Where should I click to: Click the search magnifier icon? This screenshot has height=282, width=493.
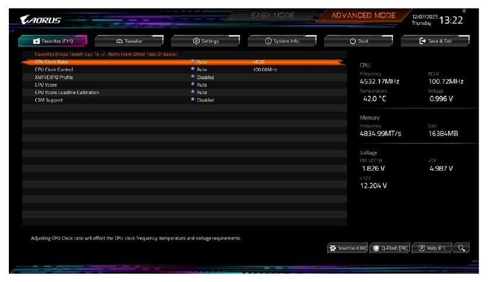pyautogui.click(x=461, y=248)
